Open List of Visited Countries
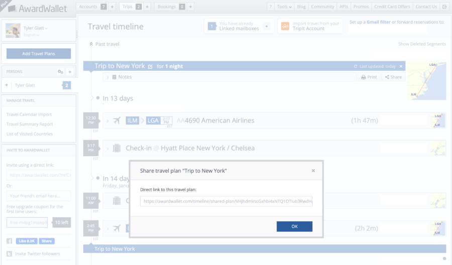 (30, 134)
